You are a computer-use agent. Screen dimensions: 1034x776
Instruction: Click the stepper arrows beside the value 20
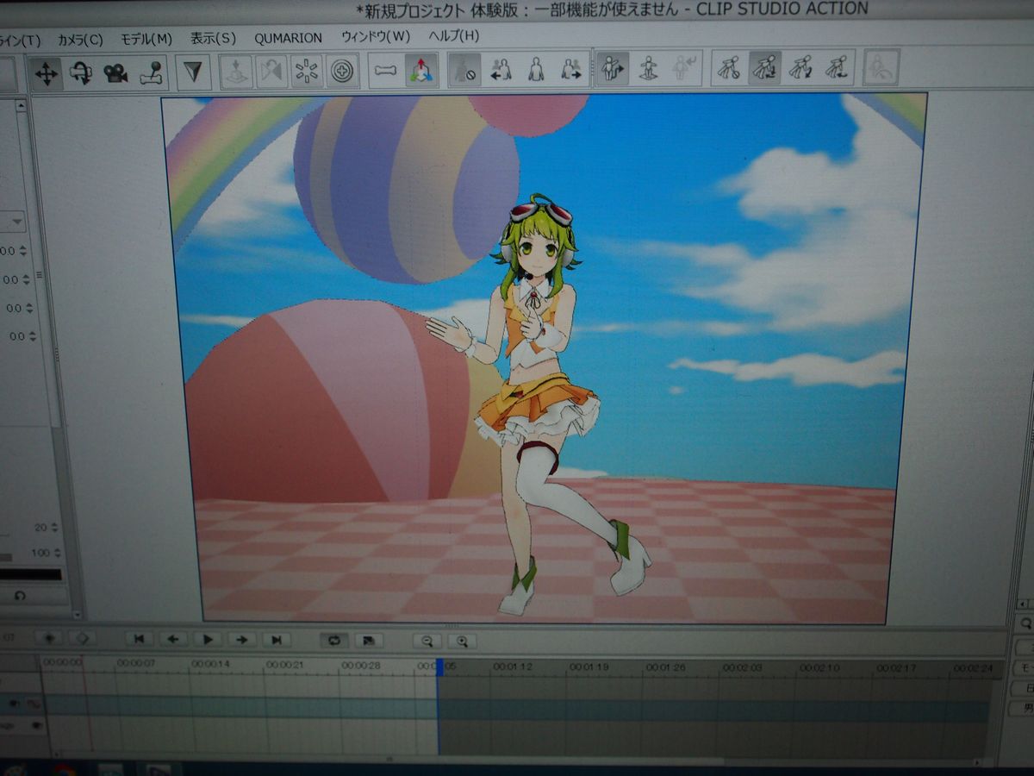[x=55, y=528]
